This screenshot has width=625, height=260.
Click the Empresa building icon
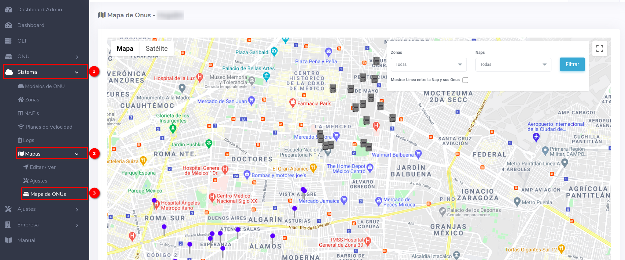coord(8,225)
